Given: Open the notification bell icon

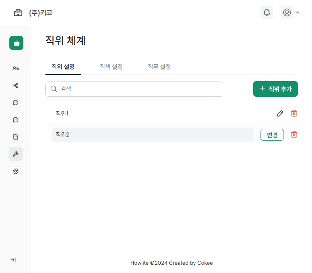Looking at the screenshot, I should pyautogui.click(x=267, y=12).
